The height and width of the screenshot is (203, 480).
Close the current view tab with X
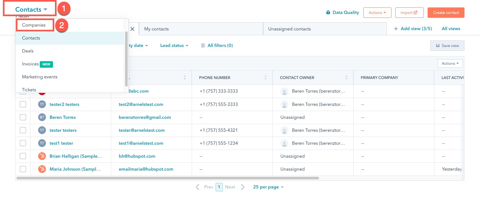[x=132, y=29]
